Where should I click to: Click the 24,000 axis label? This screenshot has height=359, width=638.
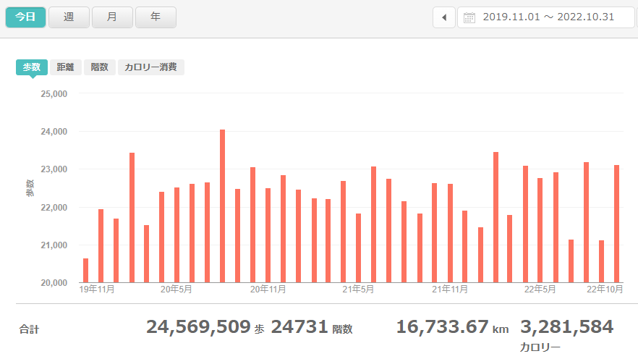54,132
